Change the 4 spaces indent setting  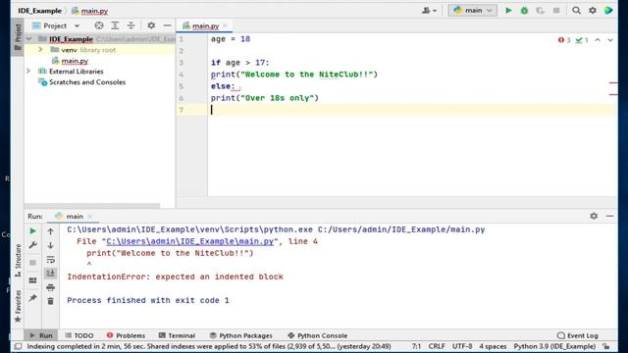(493, 346)
